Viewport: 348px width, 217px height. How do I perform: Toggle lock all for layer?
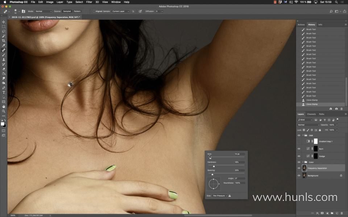coord(320,130)
